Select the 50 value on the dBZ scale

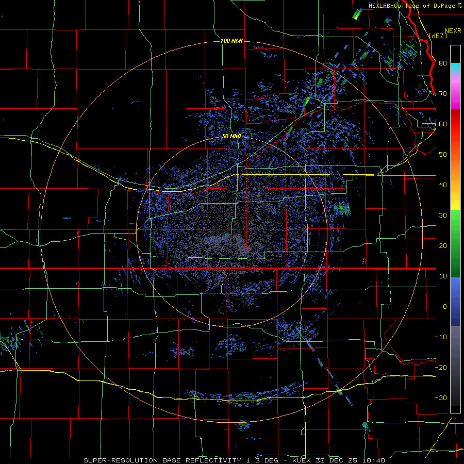point(443,155)
